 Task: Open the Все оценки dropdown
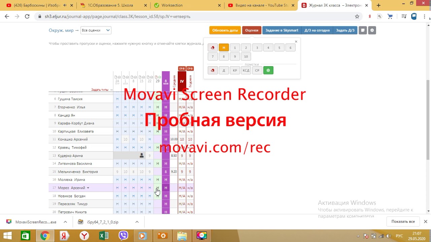click(x=96, y=30)
